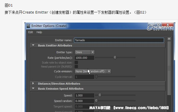Toggle the Scale rate by object size checkbox
This screenshot has width=178, height=112.
[76, 63]
